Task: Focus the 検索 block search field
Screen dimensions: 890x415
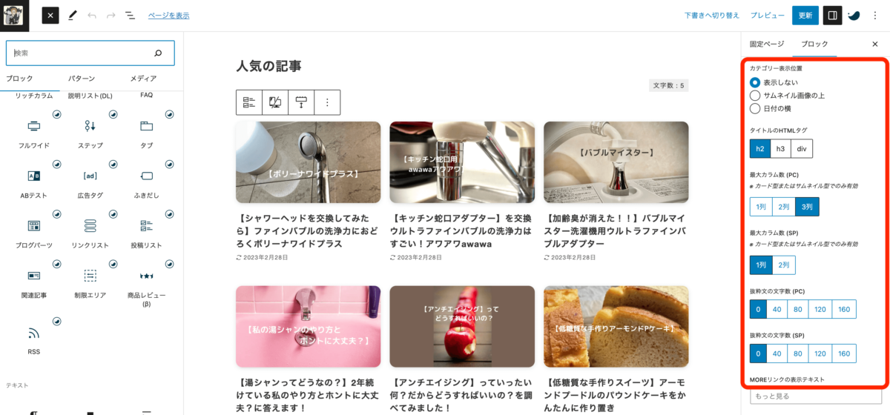Action: 90,53
